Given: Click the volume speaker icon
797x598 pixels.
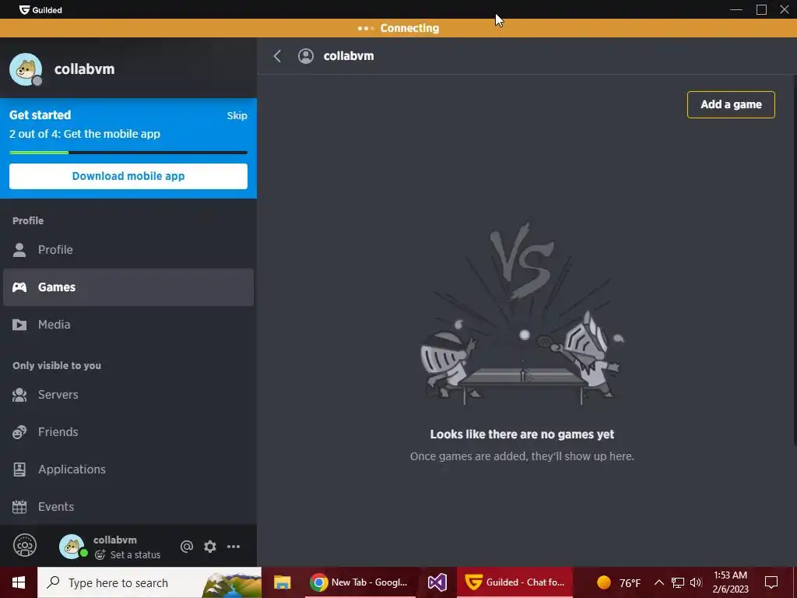Looking at the screenshot, I should coord(696,582).
